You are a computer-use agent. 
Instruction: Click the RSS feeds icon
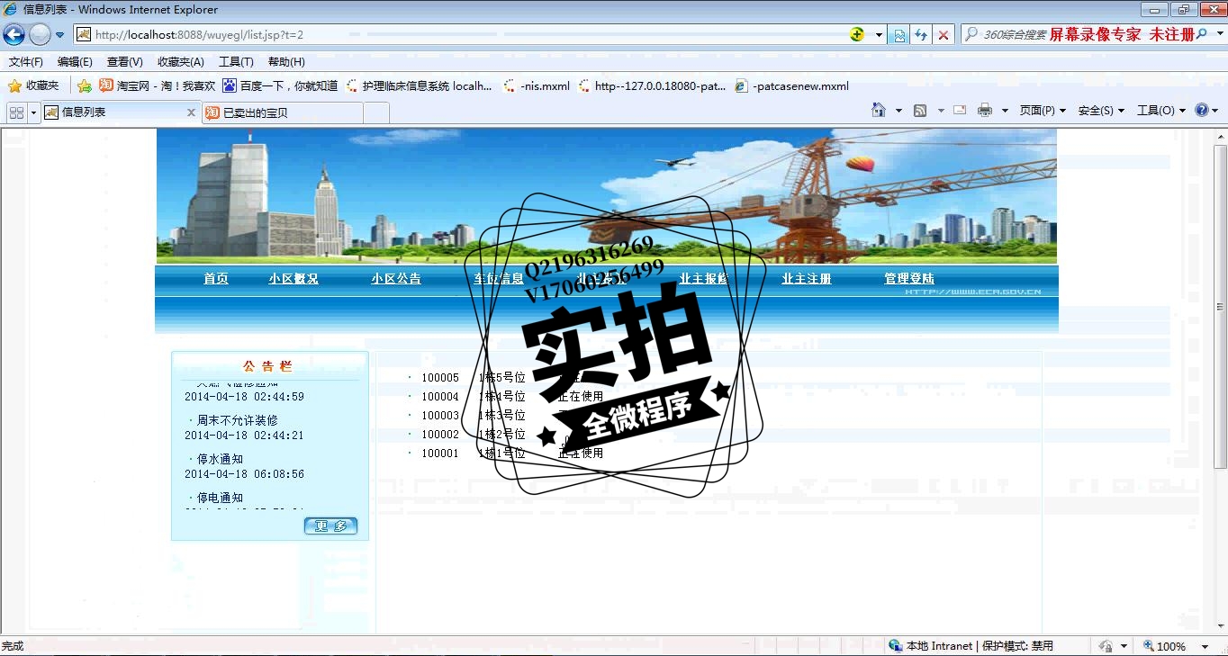coord(920,110)
